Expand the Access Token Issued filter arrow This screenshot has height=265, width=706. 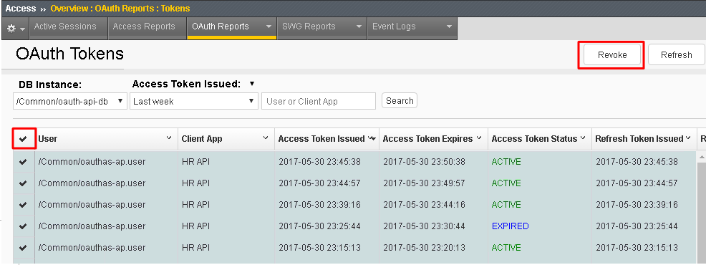pyautogui.click(x=252, y=84)
